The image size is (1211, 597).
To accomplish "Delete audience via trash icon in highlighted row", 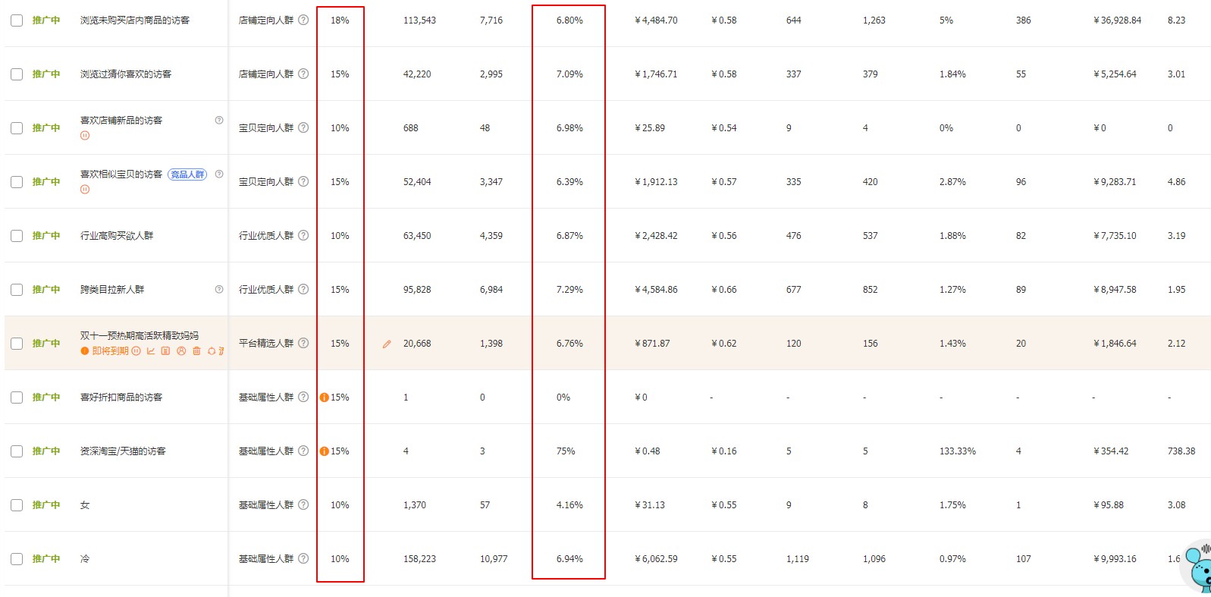I will tap(196, 350).
